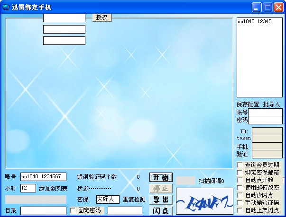Click the ID: read-only field
The image size is (286, 217).
pos(267,131)
